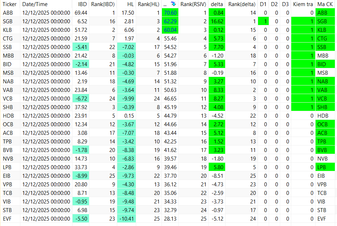Sort by the Rank(RSIV) column header

pyautogui.click(x=193, y=4)
